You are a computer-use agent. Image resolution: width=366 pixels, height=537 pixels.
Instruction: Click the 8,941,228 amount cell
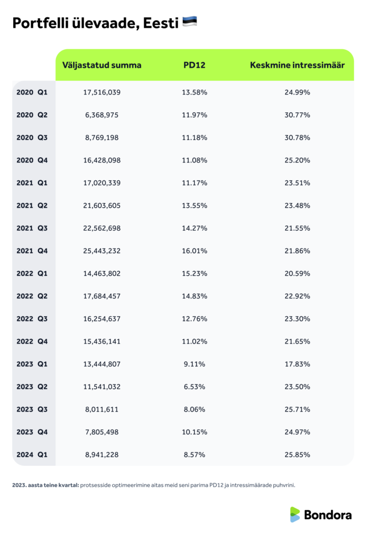pos(102,455)
